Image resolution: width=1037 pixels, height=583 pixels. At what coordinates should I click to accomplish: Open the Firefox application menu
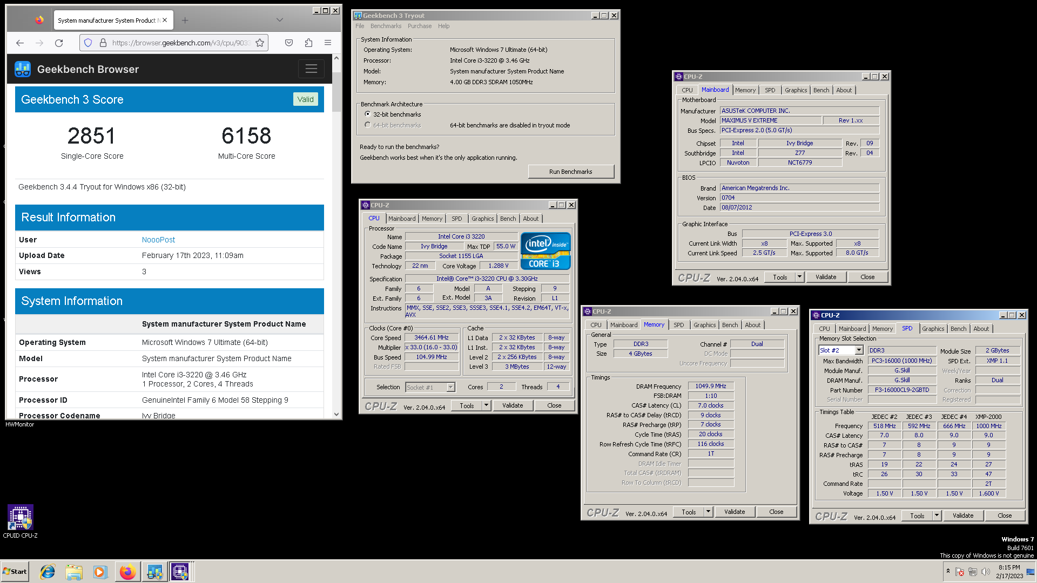327,43
